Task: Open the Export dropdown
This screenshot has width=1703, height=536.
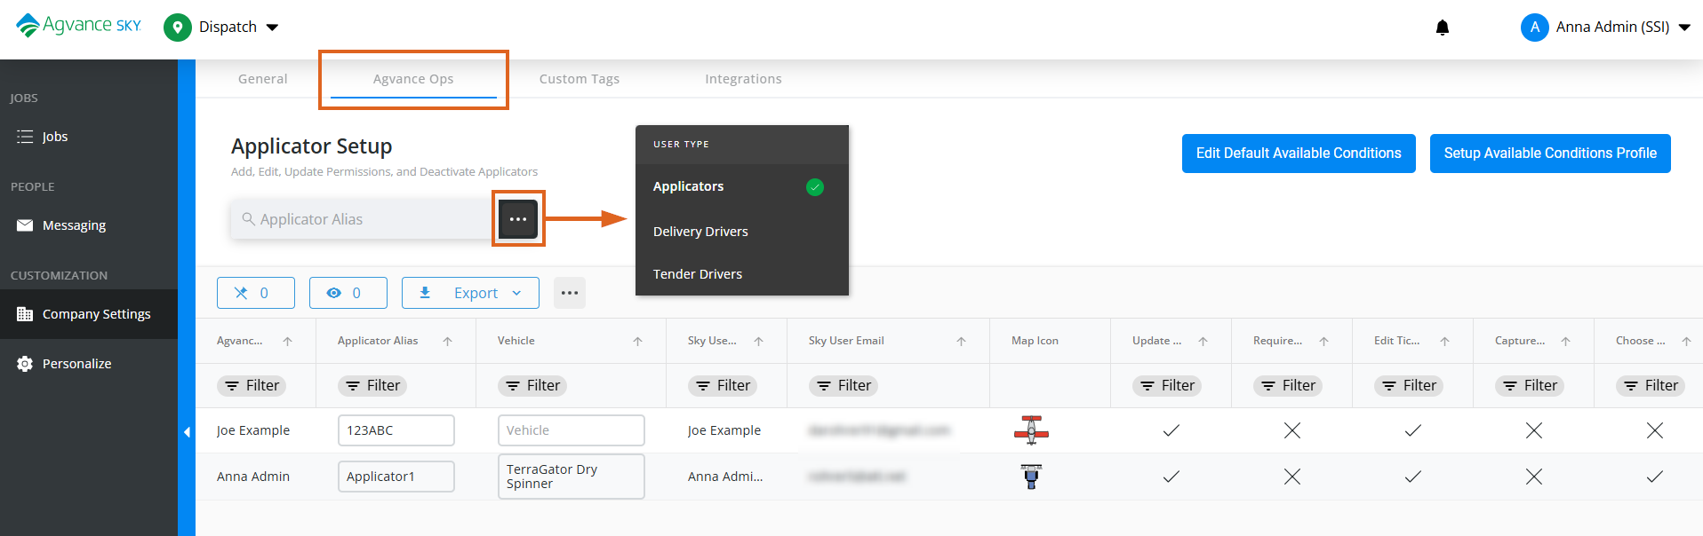Action: tap(470, 293)
